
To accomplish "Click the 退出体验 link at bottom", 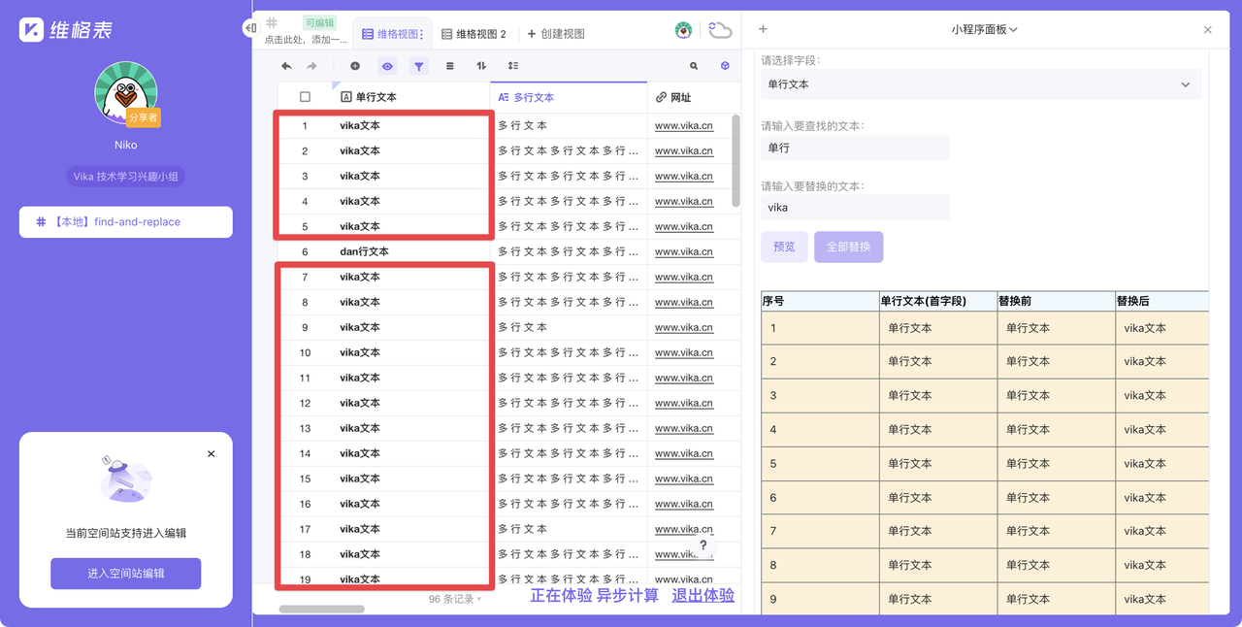I will coord(703,596).
